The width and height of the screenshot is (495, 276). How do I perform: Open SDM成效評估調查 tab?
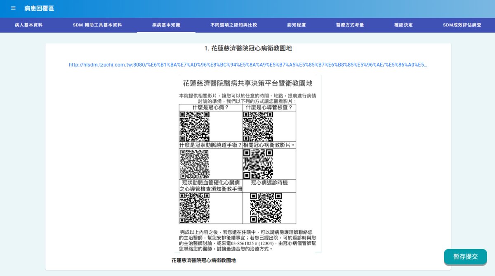point(462,25)
